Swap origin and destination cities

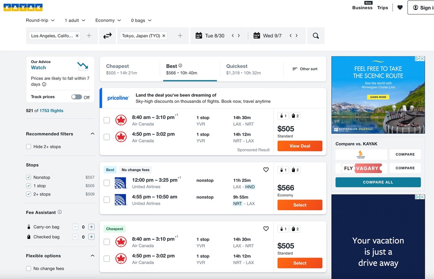click(x=107, y=36)
